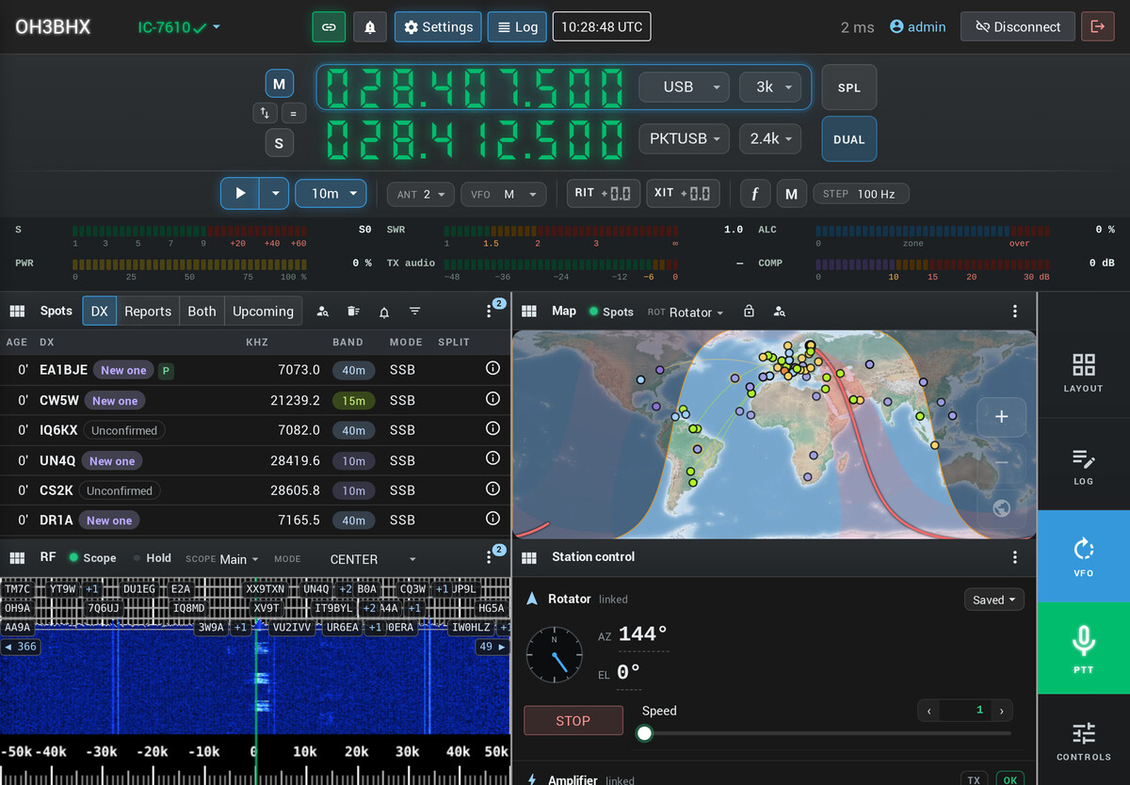Toggle RIT offset

(604, 193)
